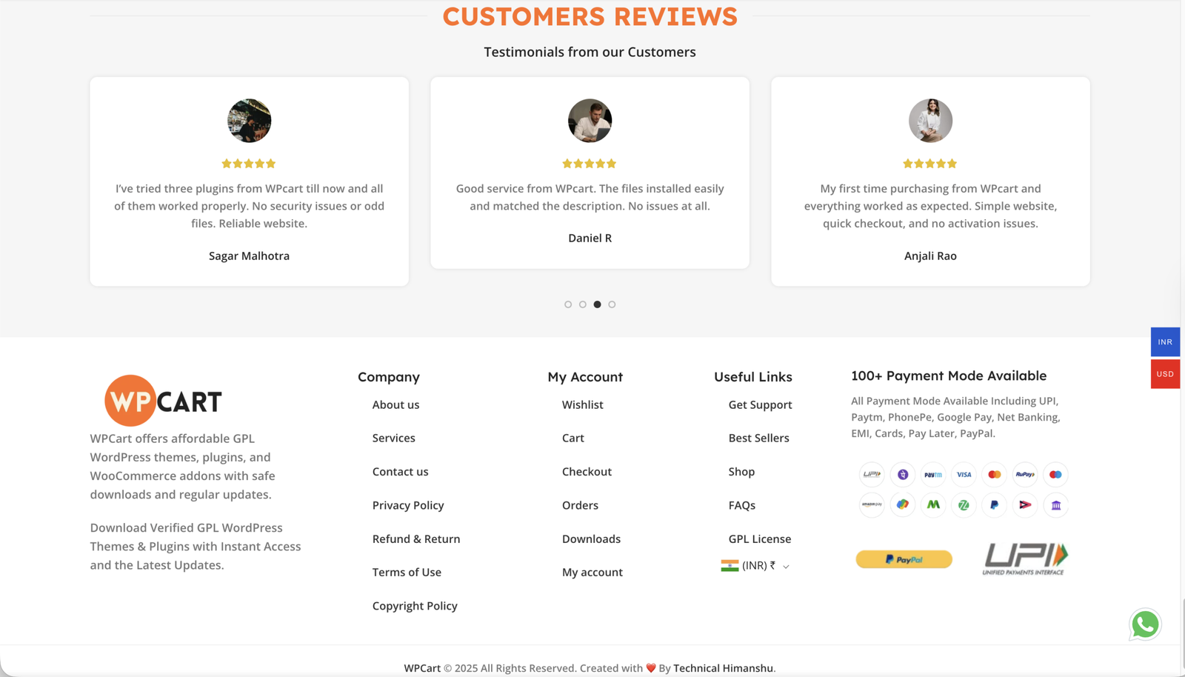
Task: Expand the INR currency dropdown
Action: pos(755,566)
